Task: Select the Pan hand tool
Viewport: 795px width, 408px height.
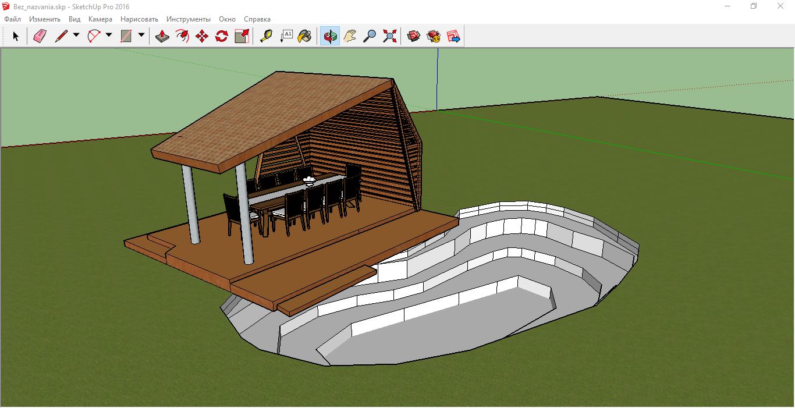Action: coord(350,37)
